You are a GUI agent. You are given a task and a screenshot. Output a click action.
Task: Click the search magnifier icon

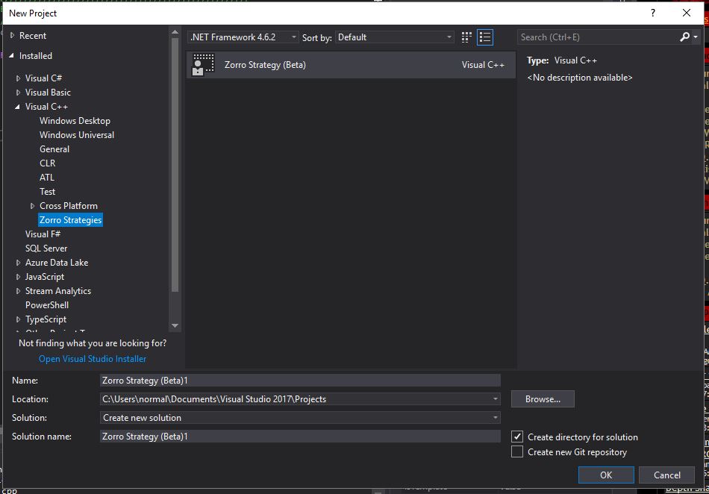[x=684, y=37]
